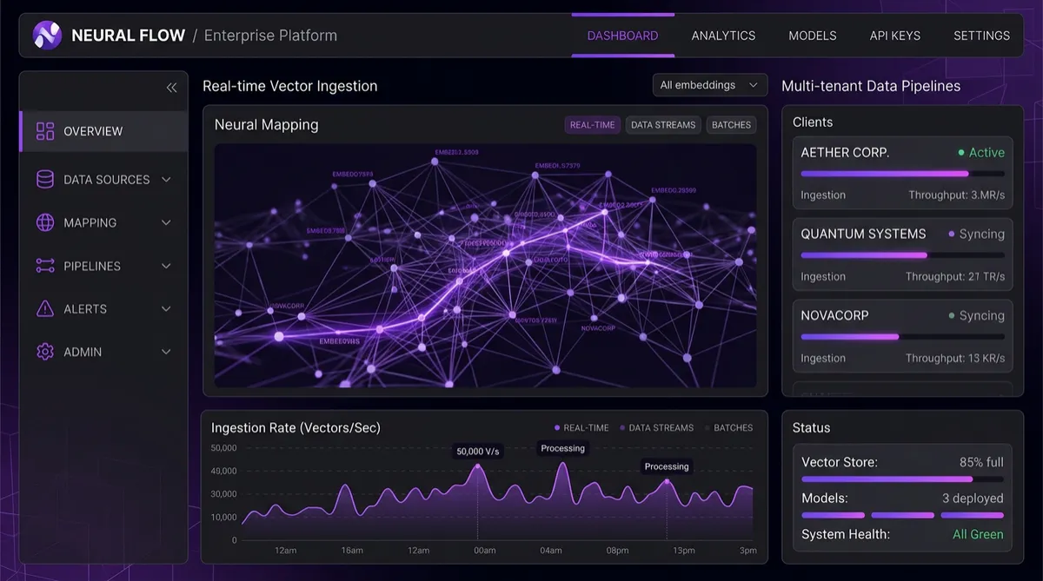The height and width of the screenshot is (581, 1043).
Task: Click the 85% full vector store value
Action: point(981,462)
